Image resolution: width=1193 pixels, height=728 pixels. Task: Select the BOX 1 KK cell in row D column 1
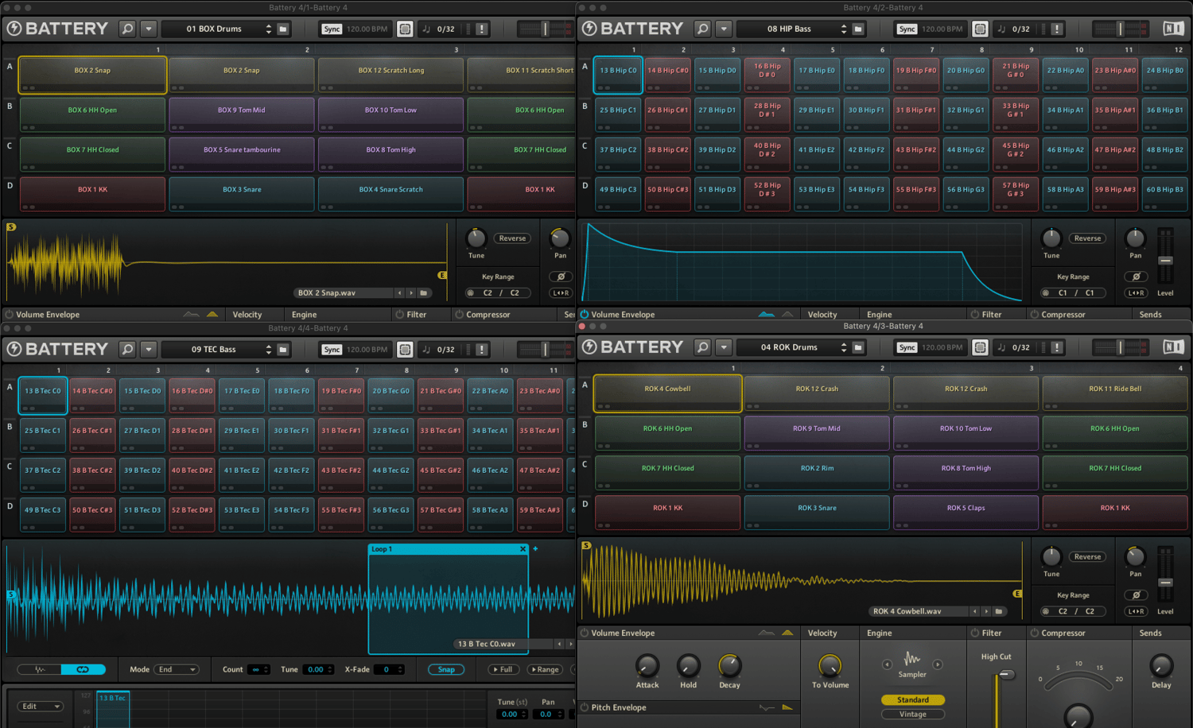tap(92, 193)
